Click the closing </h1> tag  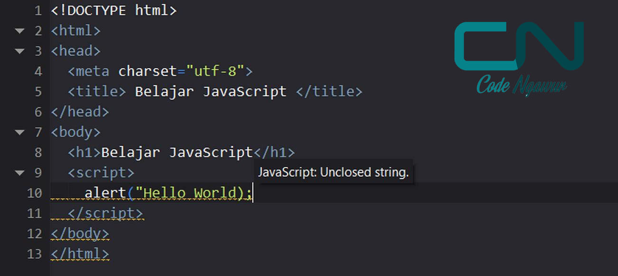click(x=274, y=152)
